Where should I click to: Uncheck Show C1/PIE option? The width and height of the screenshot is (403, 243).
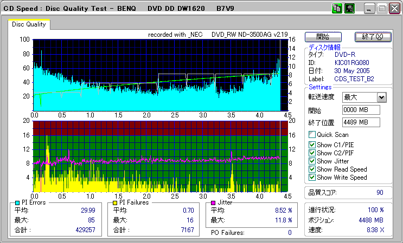312,145
